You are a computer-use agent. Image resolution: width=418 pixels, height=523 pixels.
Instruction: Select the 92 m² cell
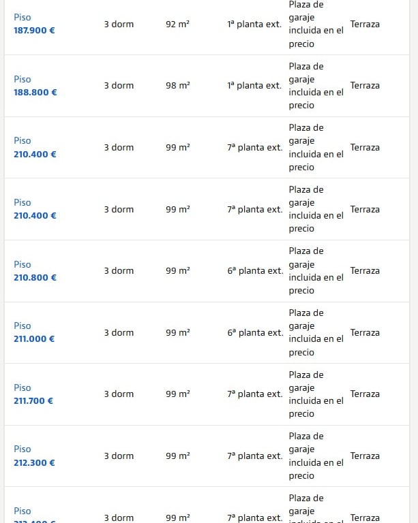[x=177, y=24]
